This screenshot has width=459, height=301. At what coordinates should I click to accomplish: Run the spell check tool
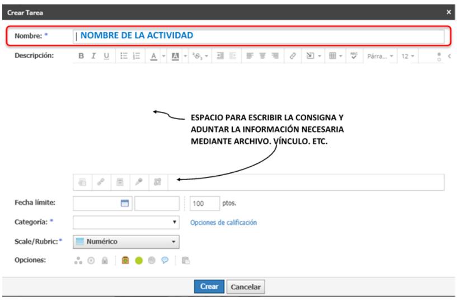click(353, 57)
